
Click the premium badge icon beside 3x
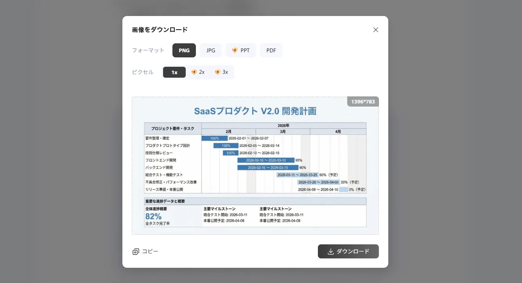point(217,72)
